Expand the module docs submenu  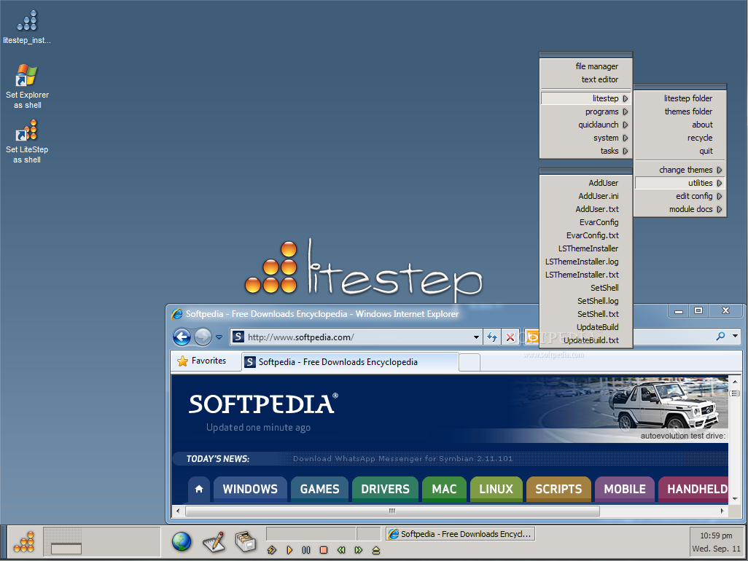(x=680, y=209)
